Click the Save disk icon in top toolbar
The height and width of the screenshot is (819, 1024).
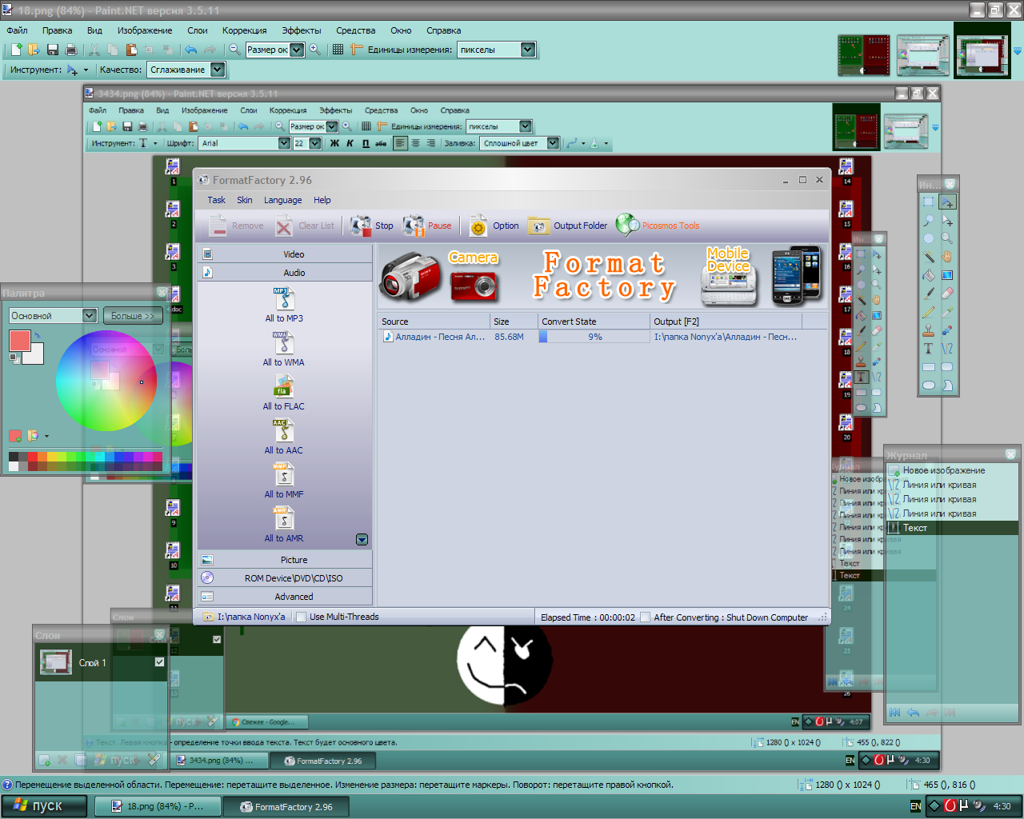[x=53, y=50]
